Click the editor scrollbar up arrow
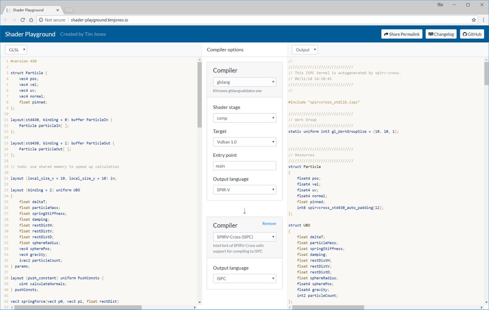Viewport: 489px width, 310px height. tap(199, 59)
